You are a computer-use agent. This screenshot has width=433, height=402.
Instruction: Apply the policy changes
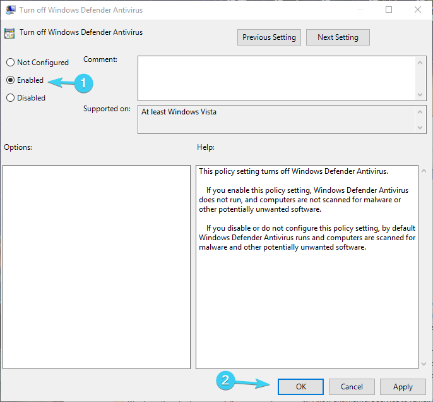tap(403, 387)
